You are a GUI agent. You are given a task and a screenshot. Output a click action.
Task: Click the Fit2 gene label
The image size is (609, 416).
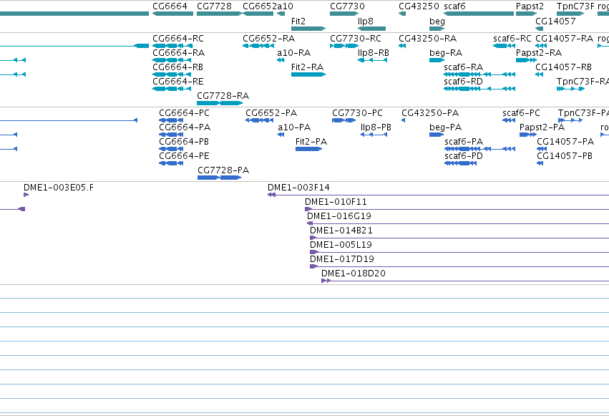298,21
